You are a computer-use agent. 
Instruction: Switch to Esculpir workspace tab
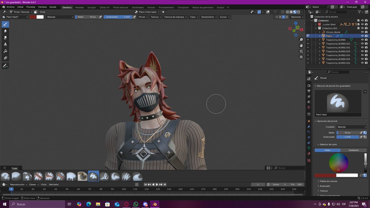click(x=92, y=7)
